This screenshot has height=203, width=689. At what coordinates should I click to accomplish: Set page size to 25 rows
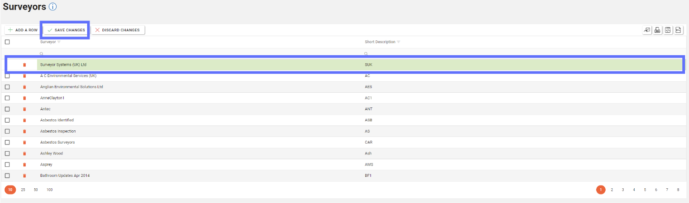point(23,190)
